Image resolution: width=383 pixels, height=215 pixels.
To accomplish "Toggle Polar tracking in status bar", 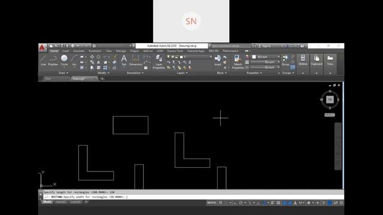I will [x=241, y=203].
